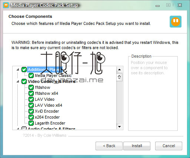Collapse the Audio Codec's & Filters node
The image size is (190, 158).
(18, 129)
